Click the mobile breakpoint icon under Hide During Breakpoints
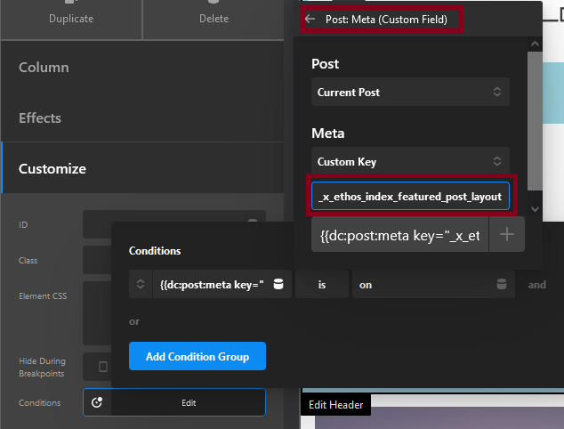Image resolution: width=564 pixels, height=429 pixels. (x=102, y=367)
